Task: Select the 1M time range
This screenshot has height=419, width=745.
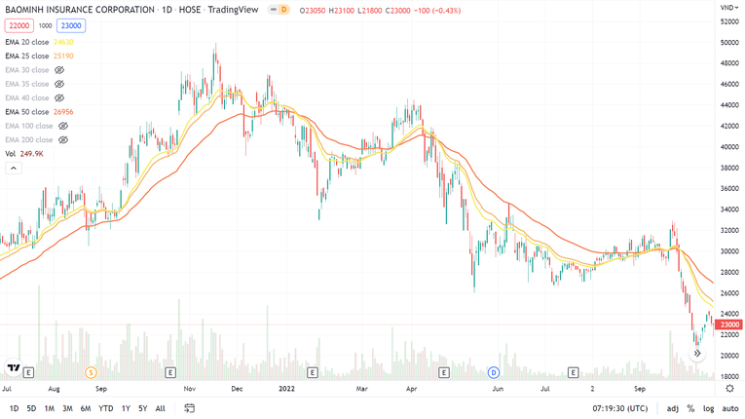Action: [x=50, y=408]
